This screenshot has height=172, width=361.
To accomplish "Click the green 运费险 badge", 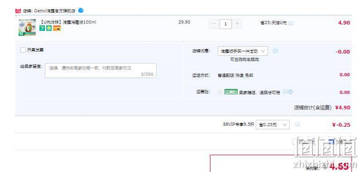I will coord(231,92).
